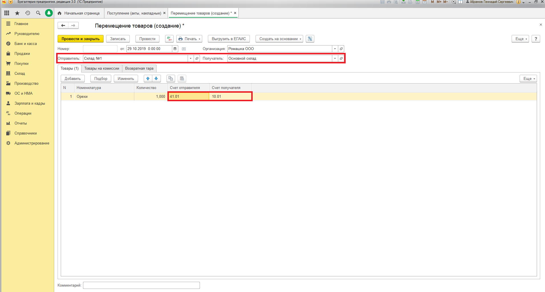Viewport: 545px width, 292px height.
Task: Open notifications bell icon
Action: (x=49, y=13)
